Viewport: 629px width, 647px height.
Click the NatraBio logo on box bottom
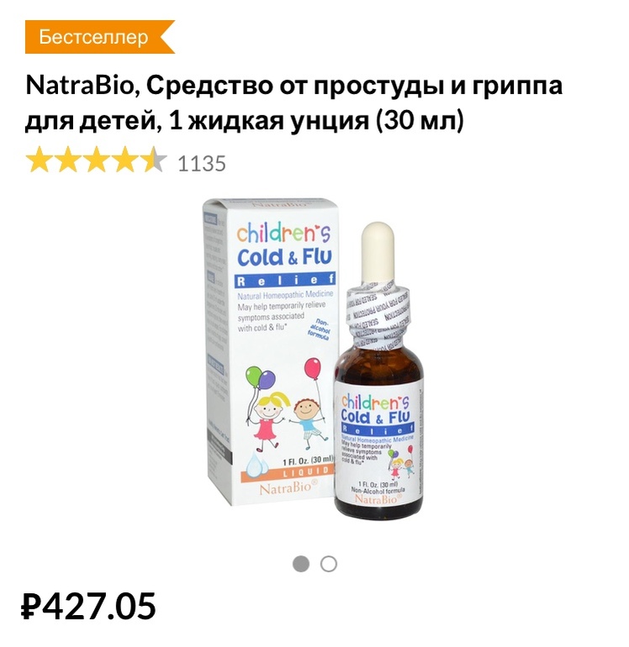(x=288, y=488)
